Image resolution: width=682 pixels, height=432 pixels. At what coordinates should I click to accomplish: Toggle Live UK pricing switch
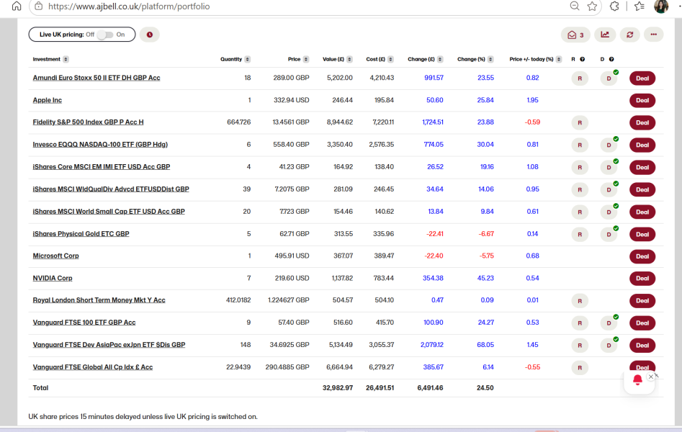(x=105, y=35)
